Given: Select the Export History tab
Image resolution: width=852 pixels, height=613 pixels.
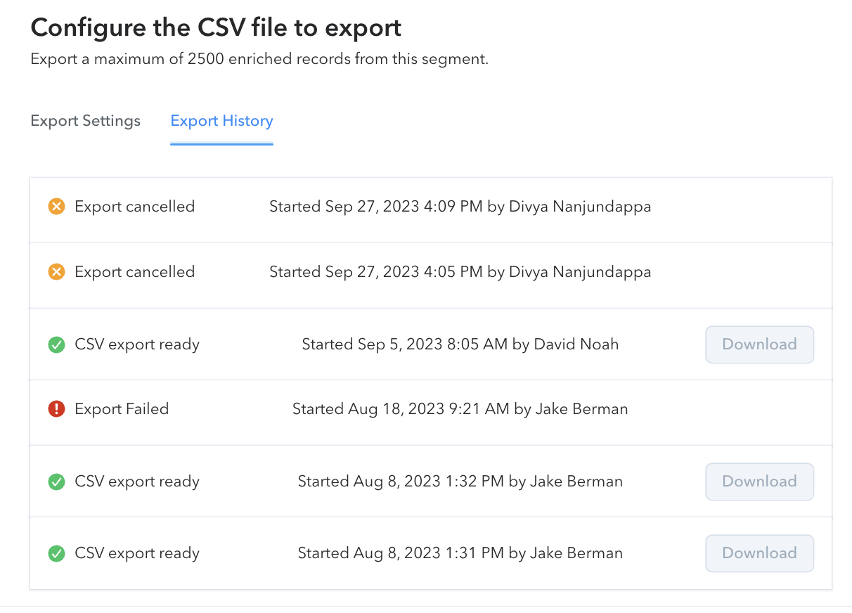Looking at the screenshot, I should point(221,121).
